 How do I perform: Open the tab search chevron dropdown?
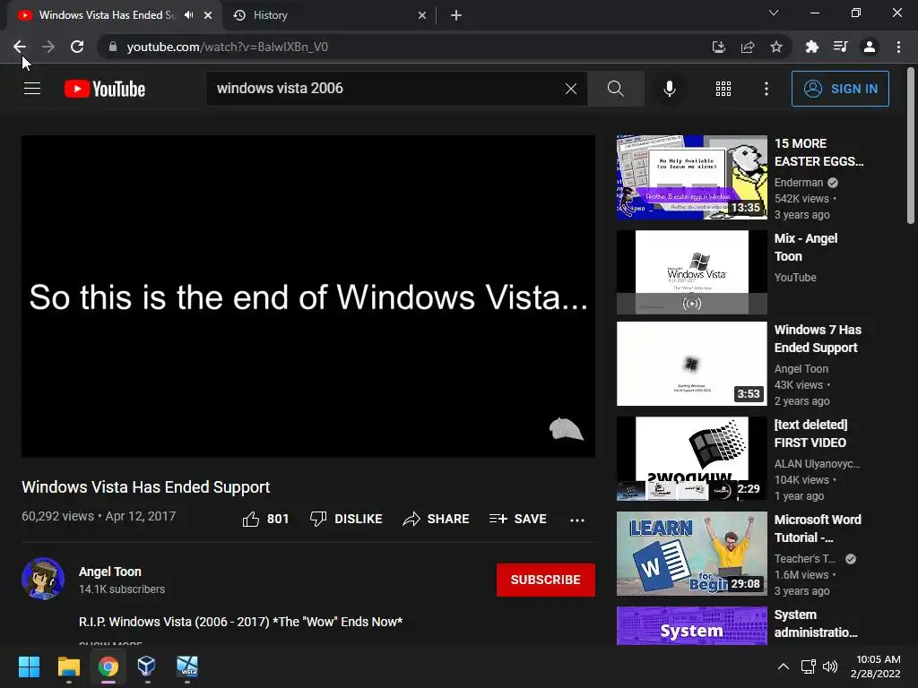click(x=774, y=13)
